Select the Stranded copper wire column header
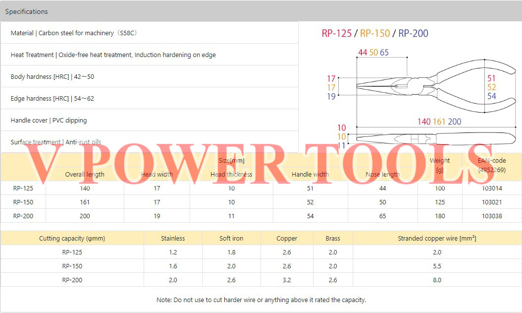The image size is (522, 313). point(437,238)
